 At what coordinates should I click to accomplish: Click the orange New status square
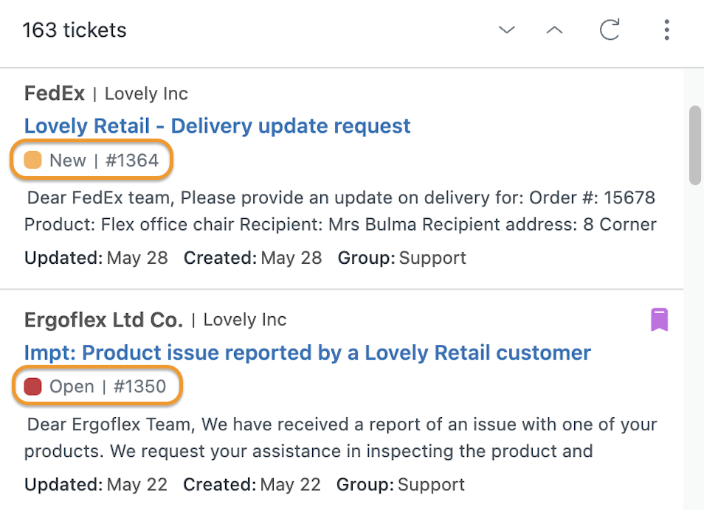pyautogui.click(x=32, y=160)
